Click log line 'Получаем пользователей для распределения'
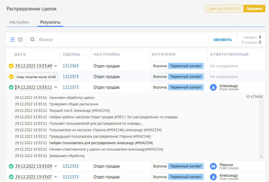The width and height of the screenshot is (269, 182). (96, 124)
